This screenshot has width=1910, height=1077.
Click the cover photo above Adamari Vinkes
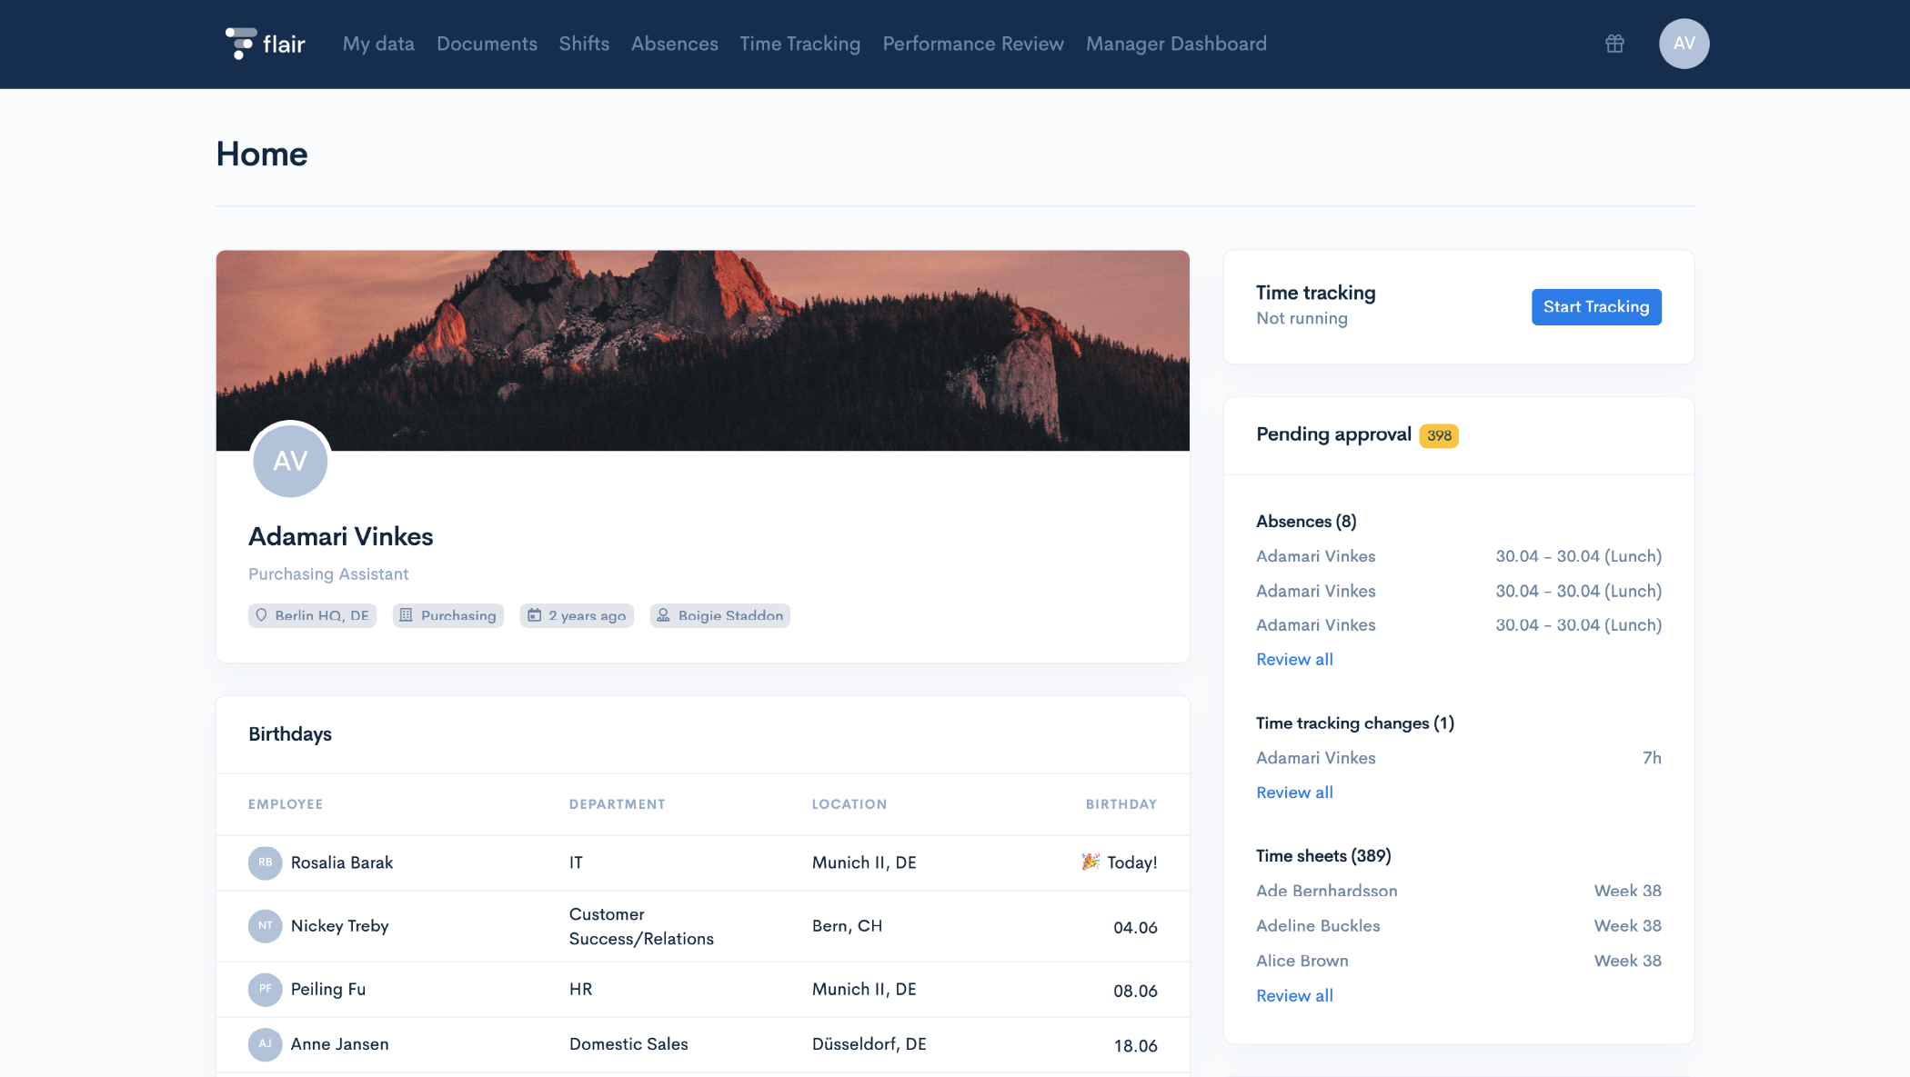tap(702, 350)
